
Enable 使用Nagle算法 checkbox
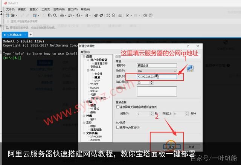click(118, 127)
